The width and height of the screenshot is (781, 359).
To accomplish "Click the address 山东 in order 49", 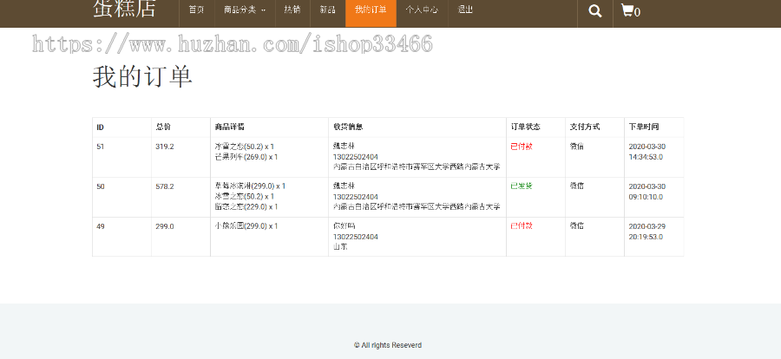I will [340, 246].
